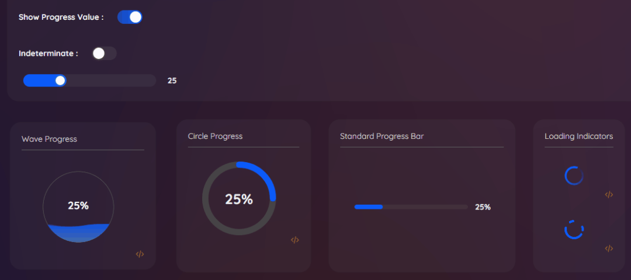The image size is (631, 280).
Task: Select the Wave Progress card title
Action: [49, 139]
